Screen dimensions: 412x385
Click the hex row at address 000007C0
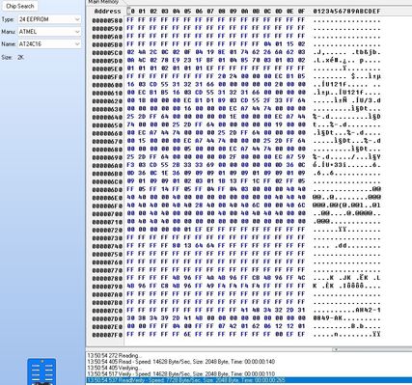(236, 311)
